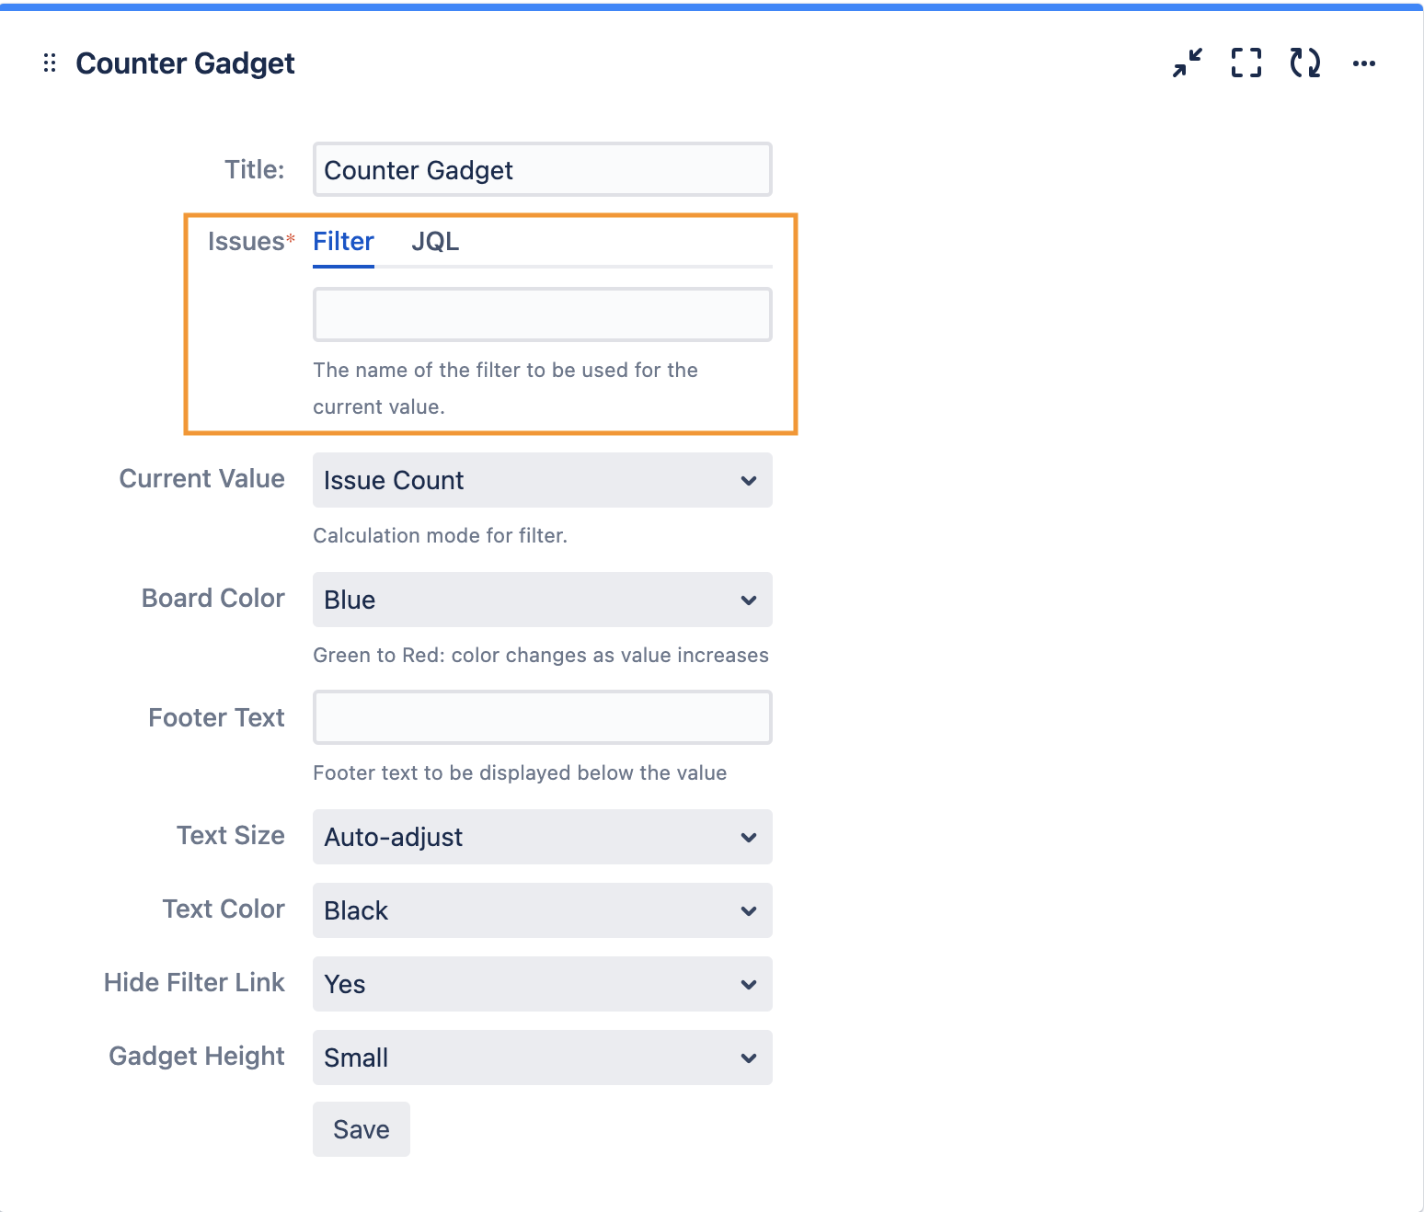
Task: Focus the filter name input box
Action: (542, 314)
